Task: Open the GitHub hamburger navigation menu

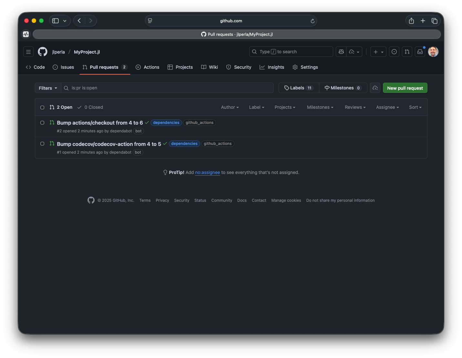Action: pos(28,52)
